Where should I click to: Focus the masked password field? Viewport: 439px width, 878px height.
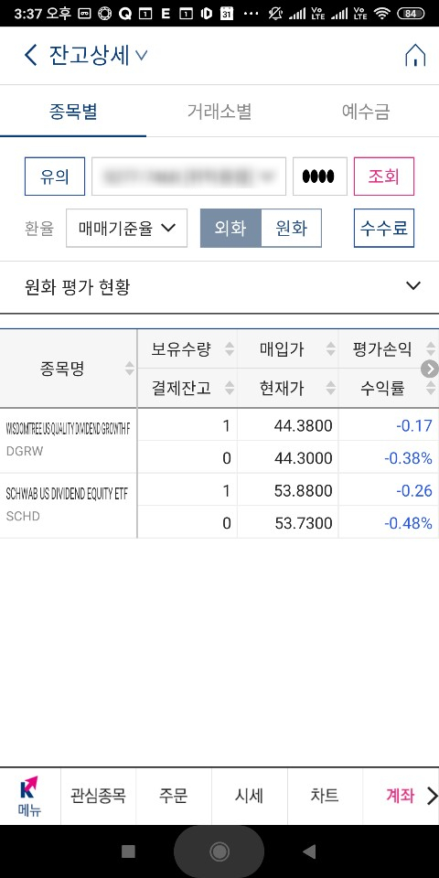click(320, 177)
